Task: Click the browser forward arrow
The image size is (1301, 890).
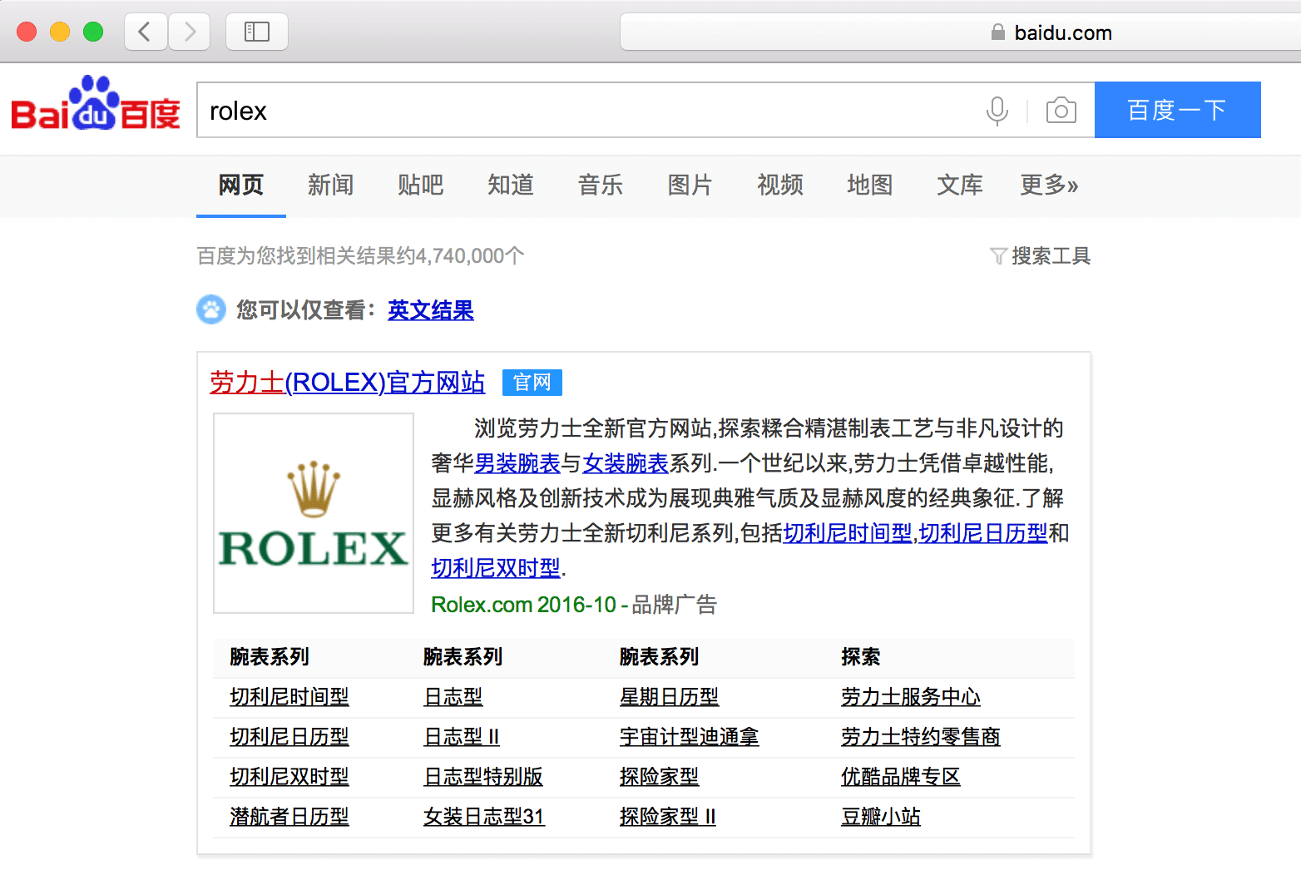Action: click(190, 32)
